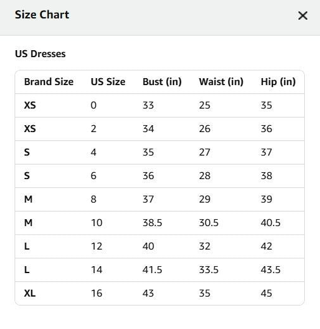The image size is (320, 329).
Task: Select the US Dresses heading
Action: (40, 54)
